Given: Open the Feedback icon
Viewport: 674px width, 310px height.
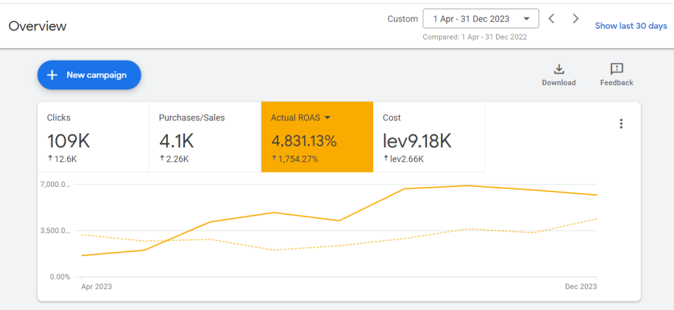Looking at the screenshot, I should pos(617,69).
